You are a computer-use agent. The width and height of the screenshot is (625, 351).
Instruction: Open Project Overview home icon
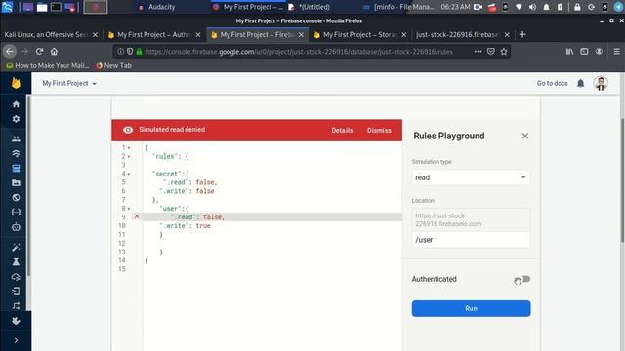coord(16,104)
